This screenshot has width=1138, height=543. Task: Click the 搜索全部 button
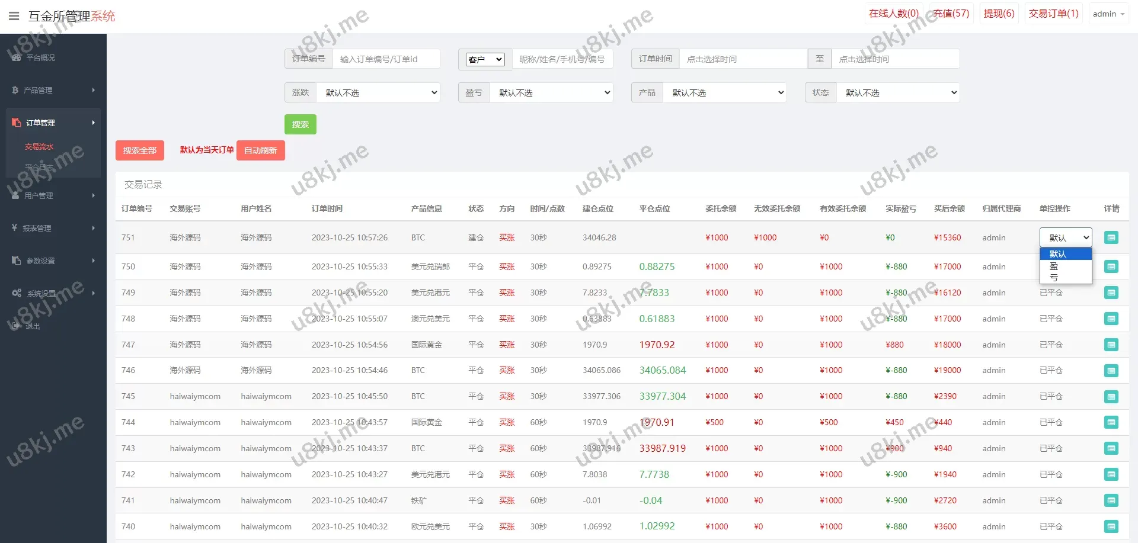139,150
